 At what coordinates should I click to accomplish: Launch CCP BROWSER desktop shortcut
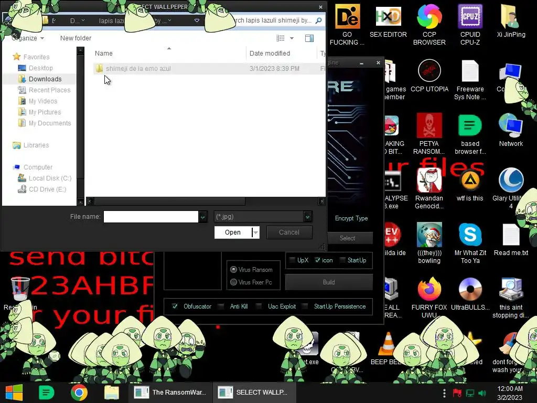(x=429, y=25)
